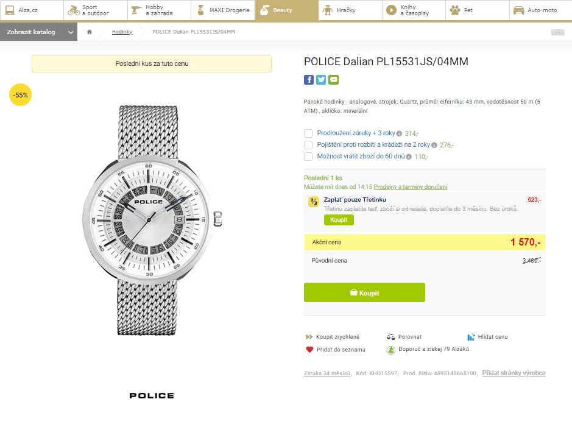The width and height of the screenshot is (572, 424).
Task: Click the Porovnat scales icon
Action: click(390, 337)
